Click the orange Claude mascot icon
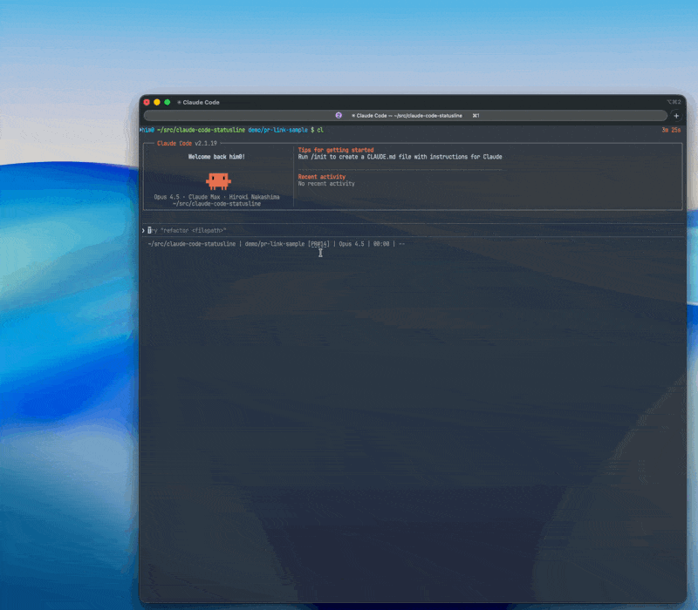This screenshot has height=610, width=698. [218, 181]
